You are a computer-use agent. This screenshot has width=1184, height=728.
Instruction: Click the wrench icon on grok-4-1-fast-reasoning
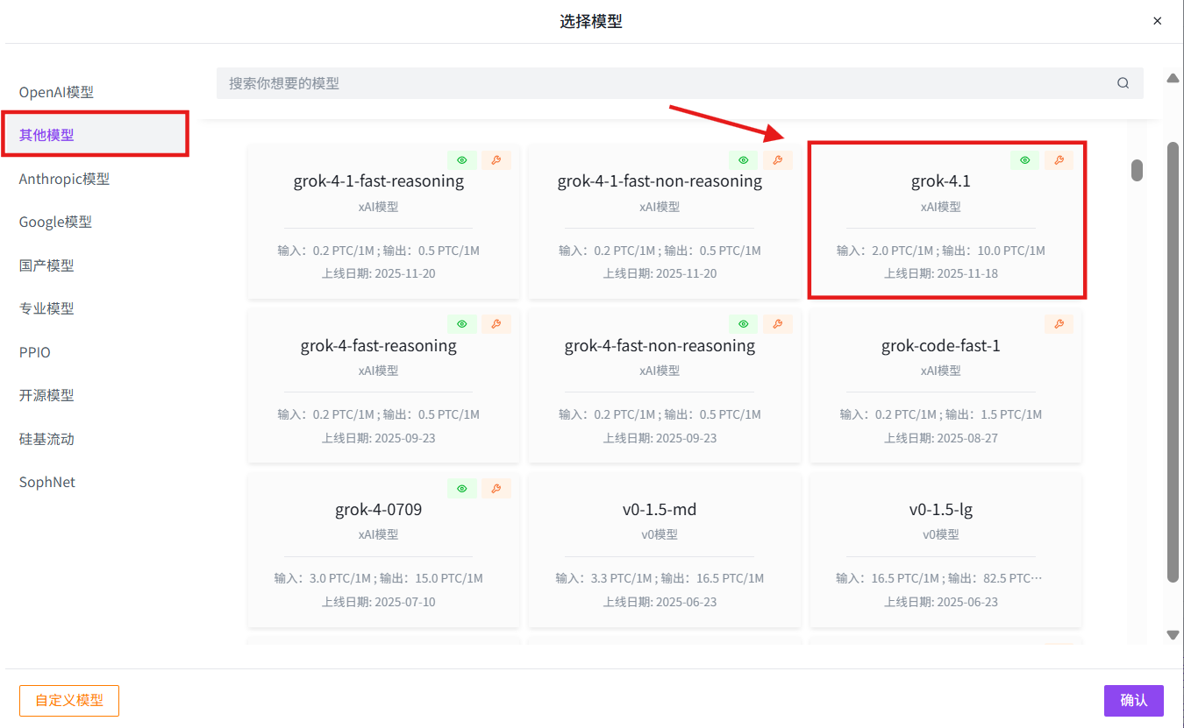pyautogui.click(x=497, y=159)
